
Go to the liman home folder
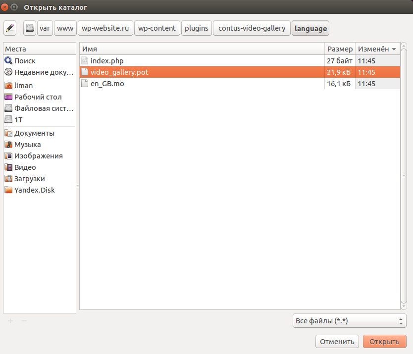coord(23,86)
